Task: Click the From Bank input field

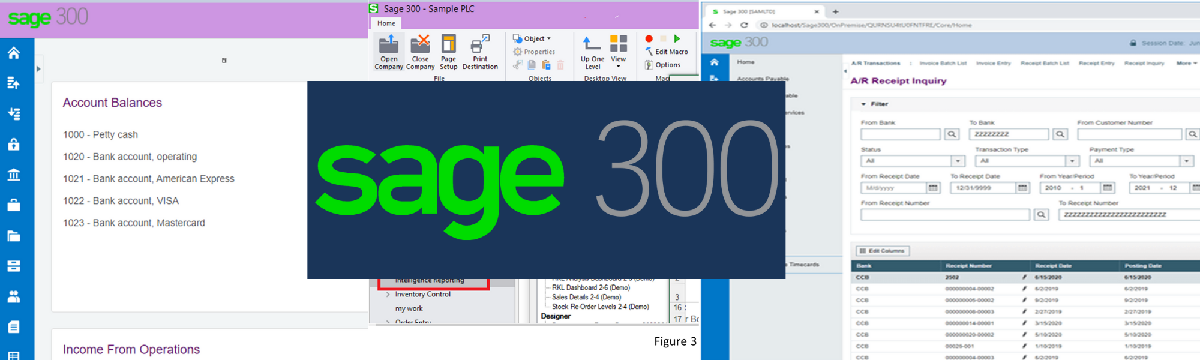Action: coord(901,134)
